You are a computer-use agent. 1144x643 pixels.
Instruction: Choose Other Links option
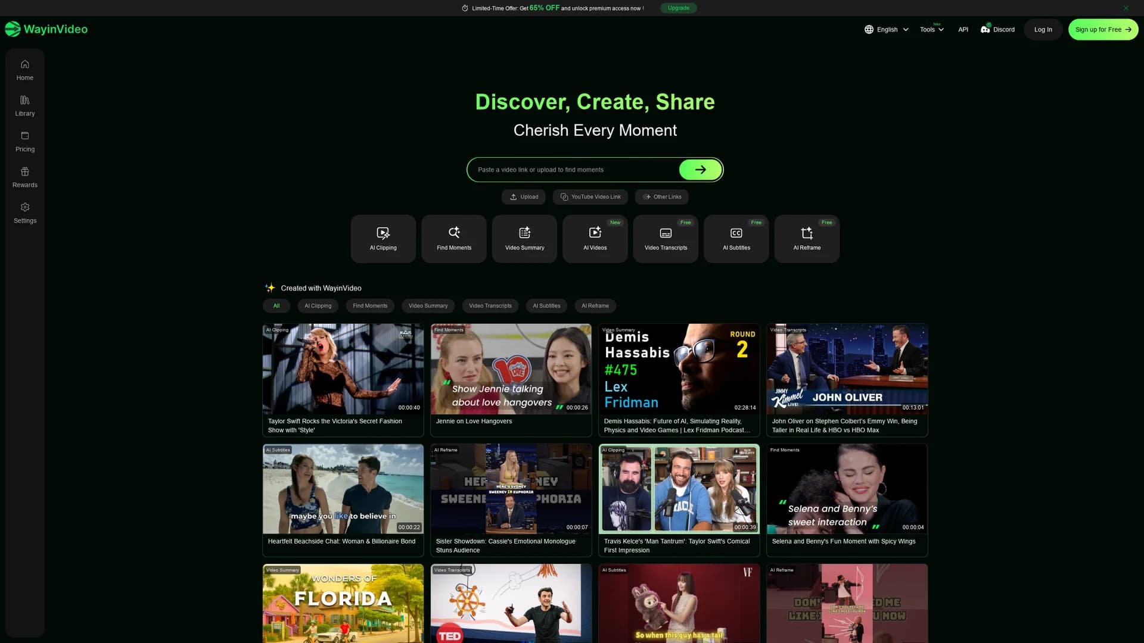pos(662,196)
